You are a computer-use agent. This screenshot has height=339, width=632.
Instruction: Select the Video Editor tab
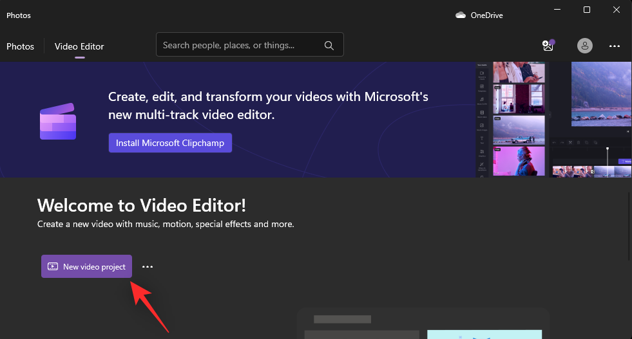click(79, 46)
